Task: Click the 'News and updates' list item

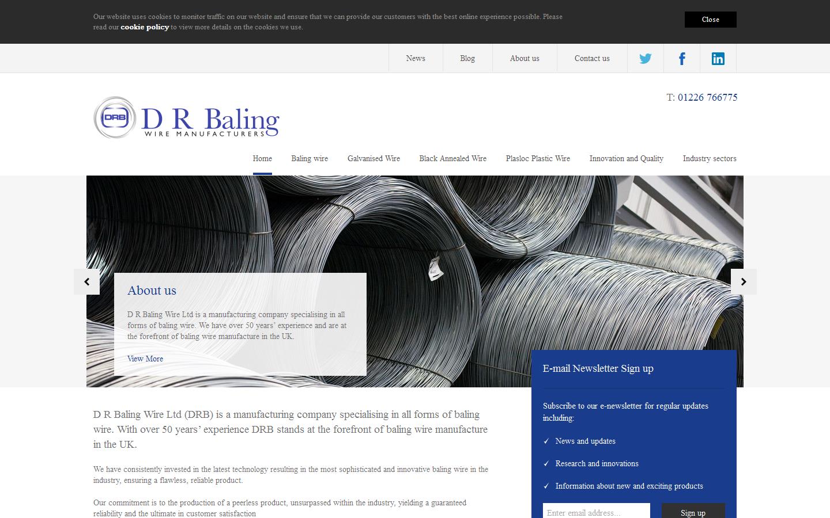Action: pyautogui.click(x=585, y=441)
